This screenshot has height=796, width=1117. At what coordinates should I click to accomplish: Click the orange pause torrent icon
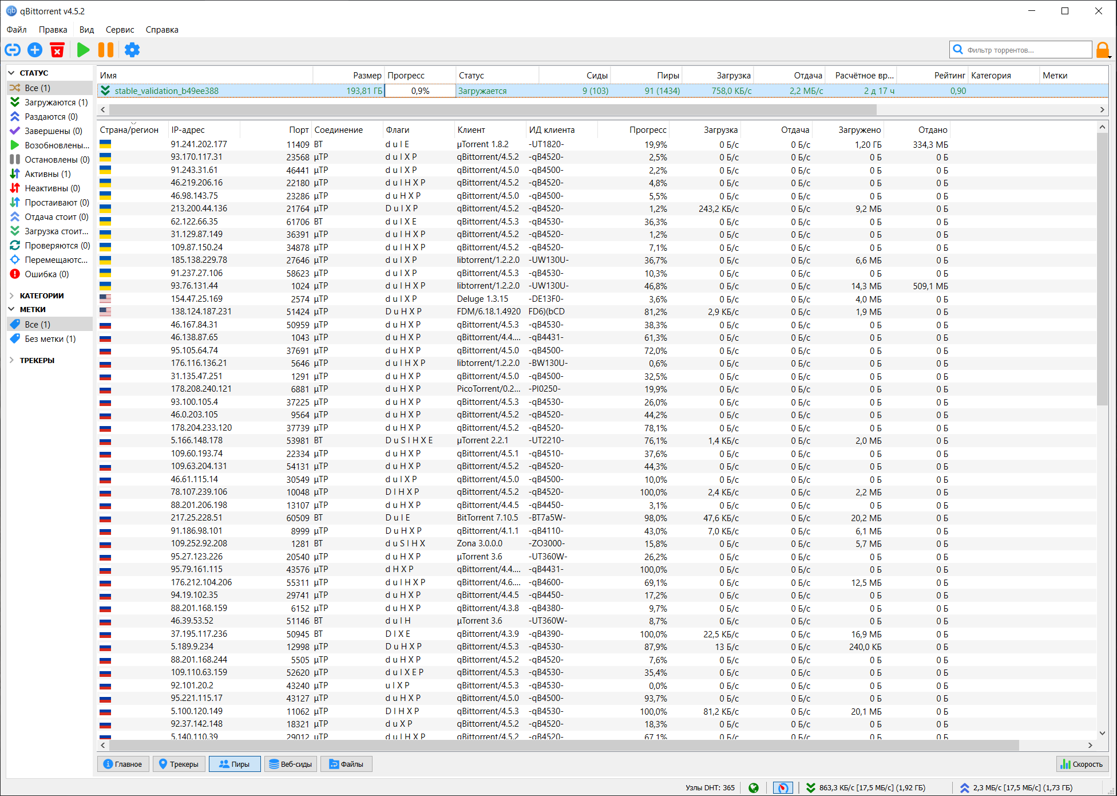click(106, 50)
